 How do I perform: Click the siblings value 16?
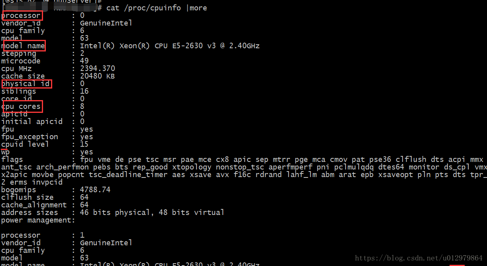pos(84,91)
